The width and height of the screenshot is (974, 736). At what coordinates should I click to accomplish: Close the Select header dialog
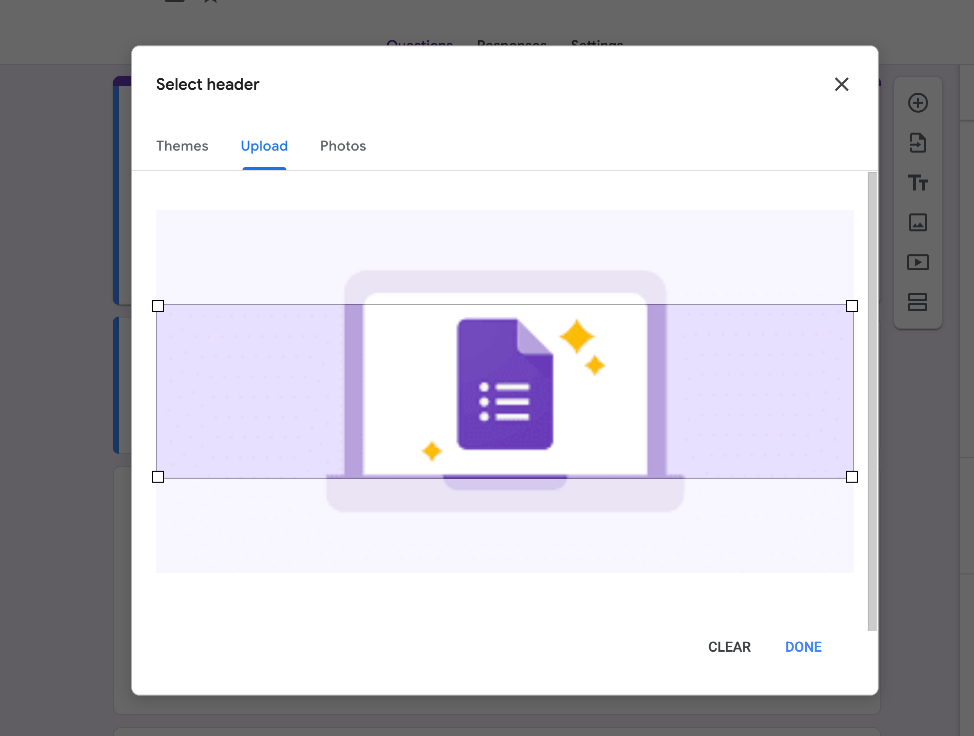(841, 84)
